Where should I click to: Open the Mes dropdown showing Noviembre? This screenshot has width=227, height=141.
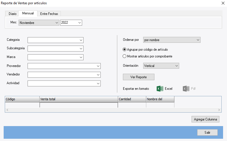click(39, 23)
